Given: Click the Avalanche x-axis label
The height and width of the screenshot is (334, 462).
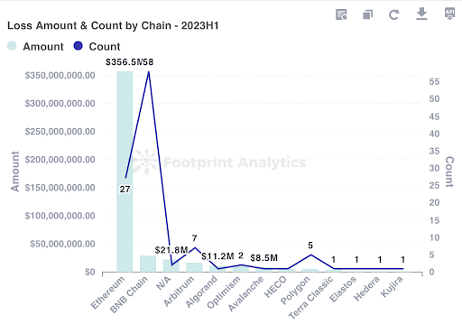Looking at the screenshot, I should point(245,293).
